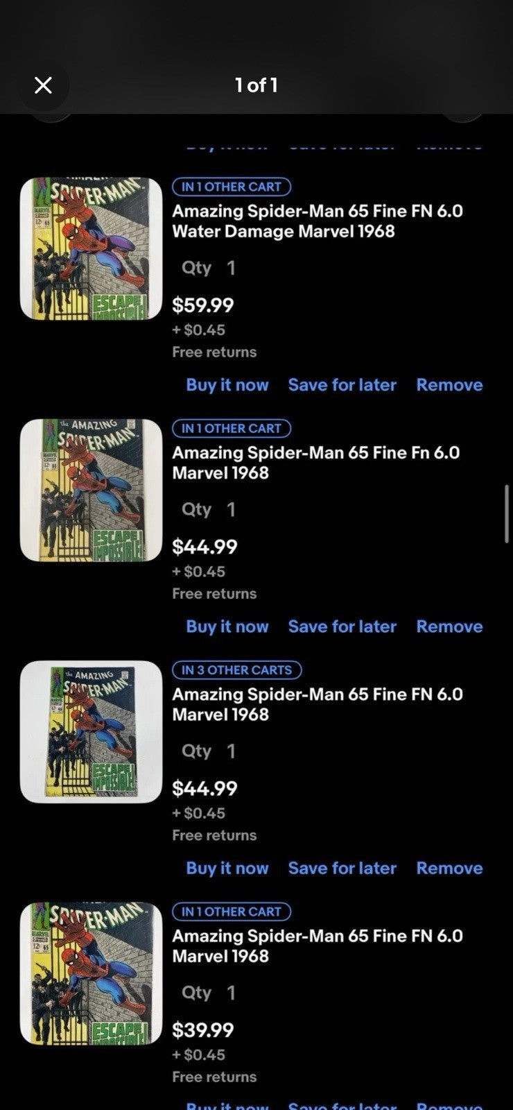
Task: Open the second Spider-Man 65 $44.99 thumbnail
Action: [91, 490]
